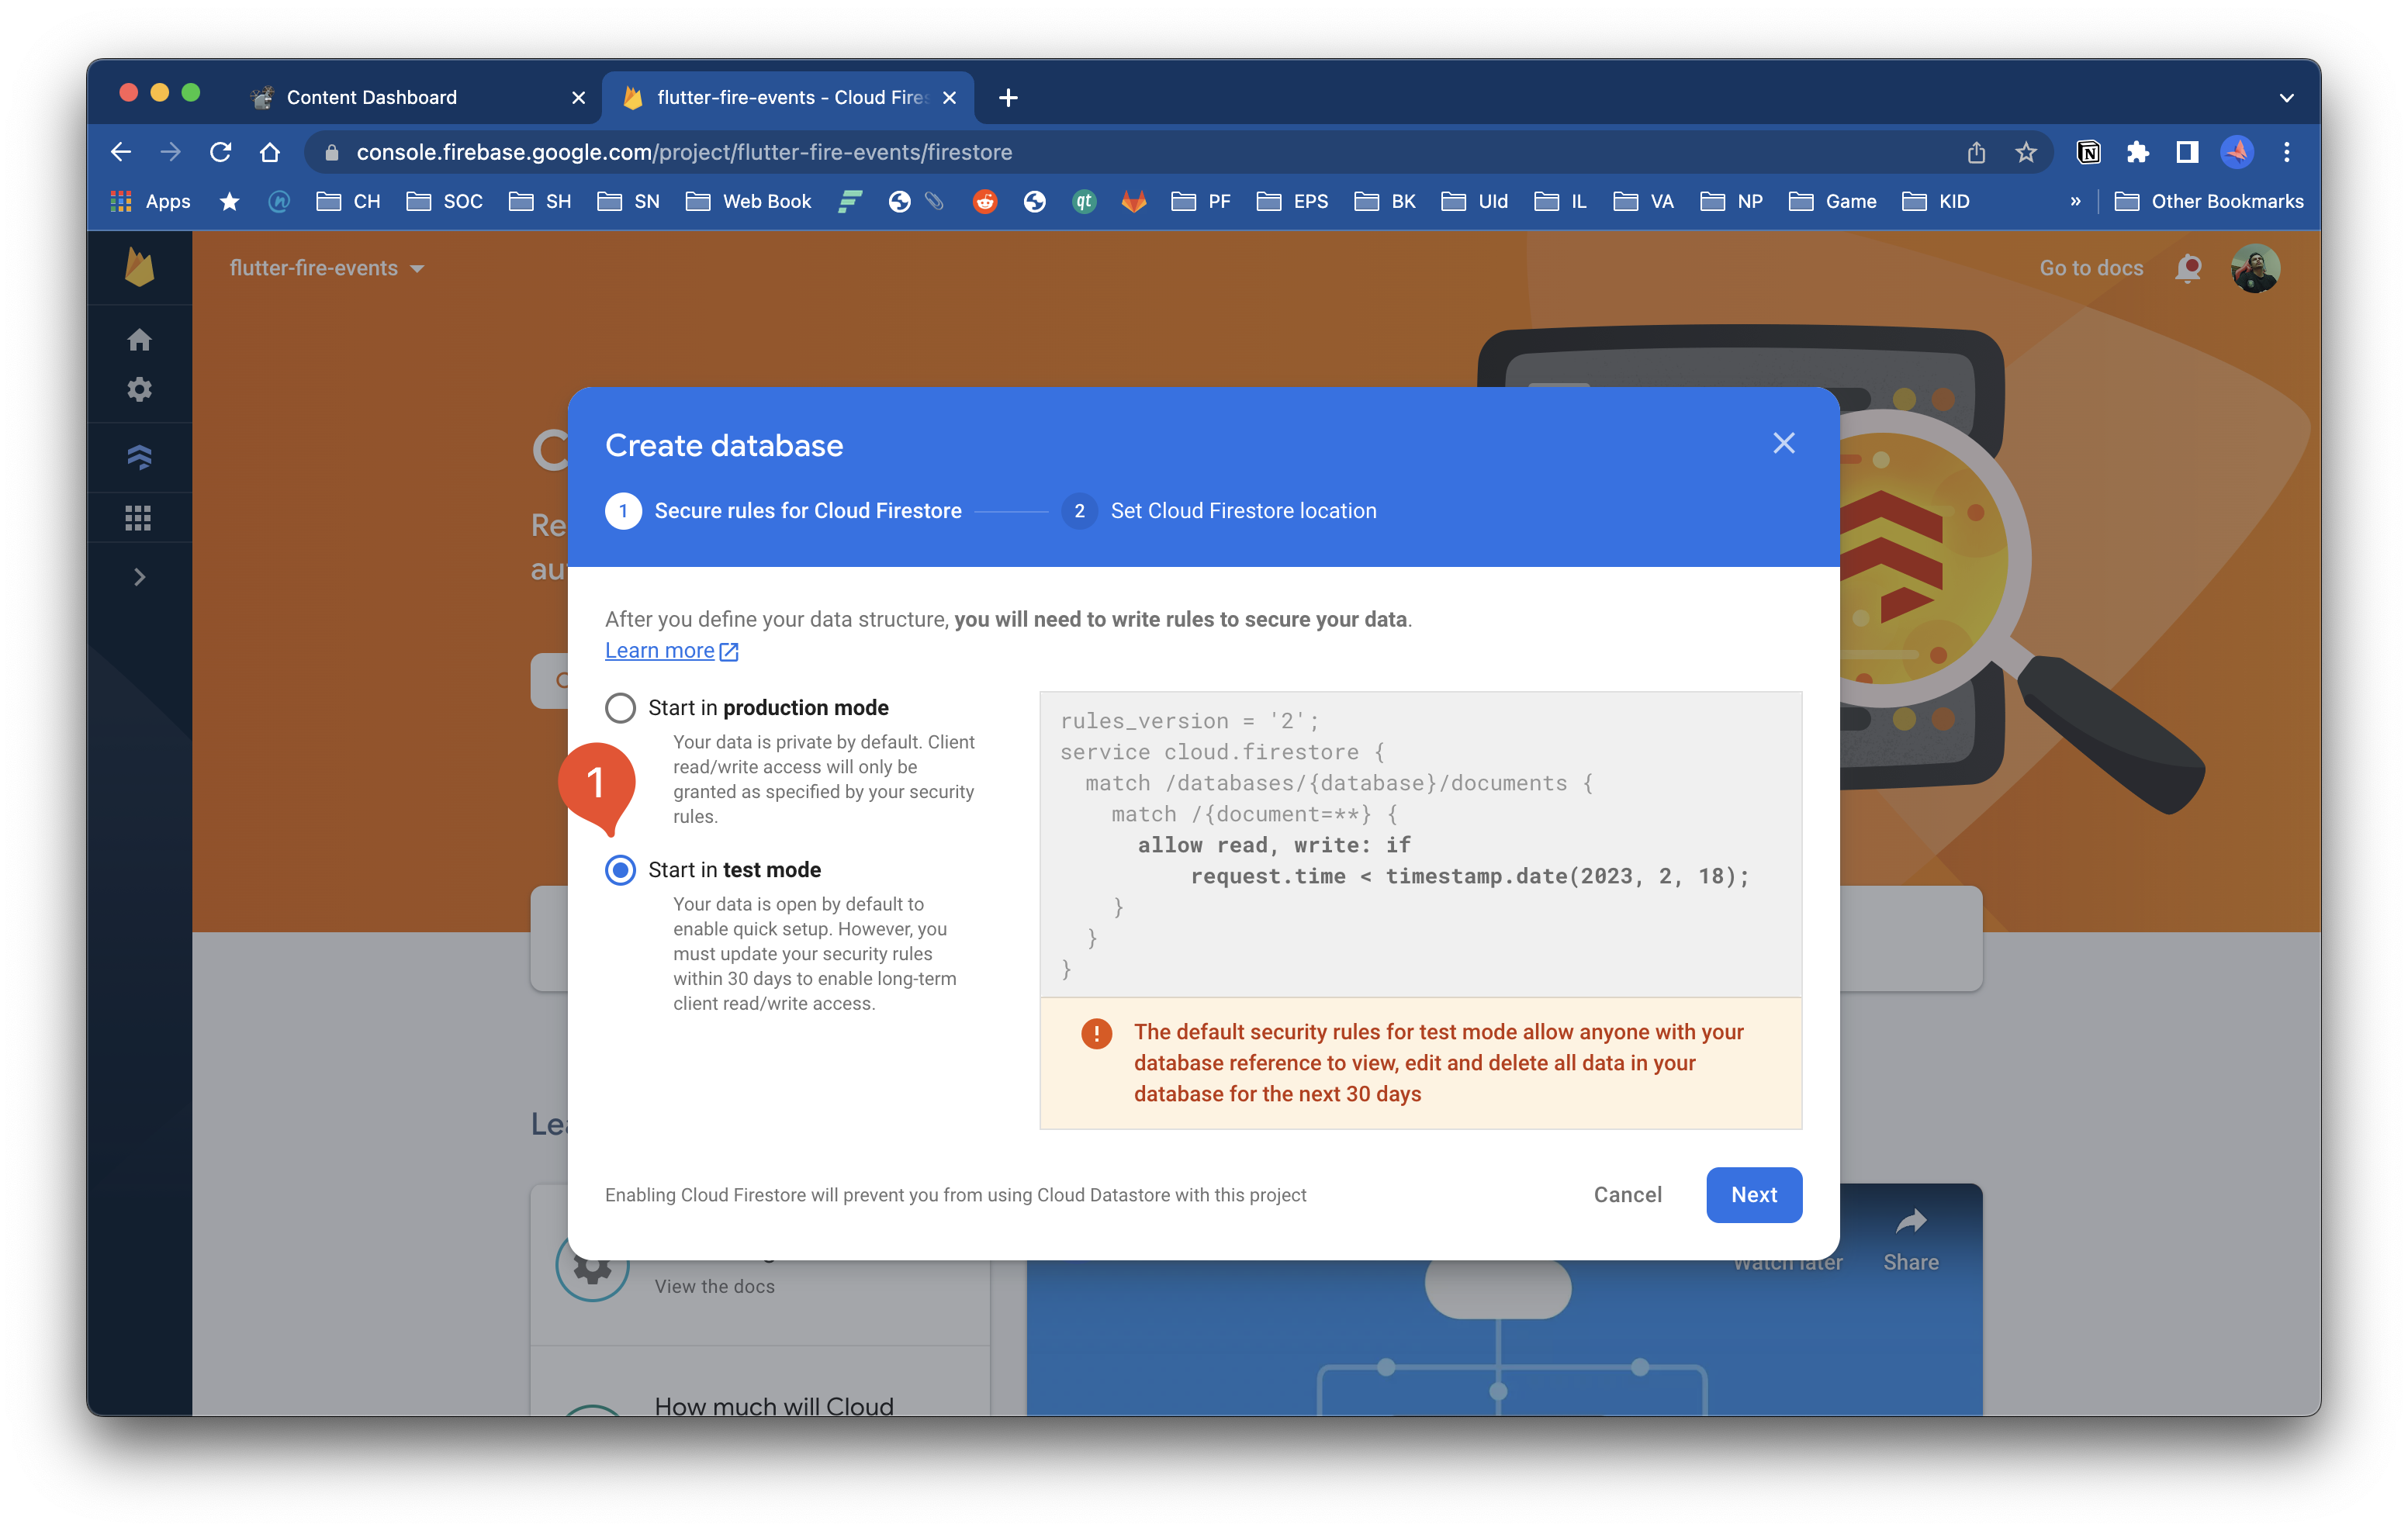Screen dimensions: 2408x1531
Task: Bookmark this page star
Action: 2026,152
